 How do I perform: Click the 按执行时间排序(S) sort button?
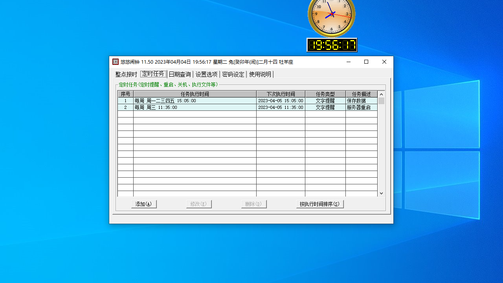click(319, 204)
